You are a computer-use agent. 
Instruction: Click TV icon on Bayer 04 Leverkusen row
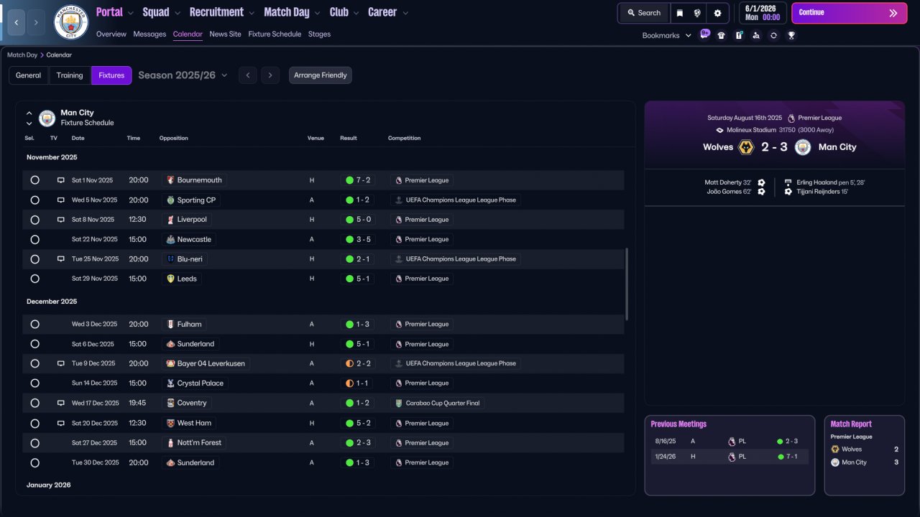tap(61, 363)
